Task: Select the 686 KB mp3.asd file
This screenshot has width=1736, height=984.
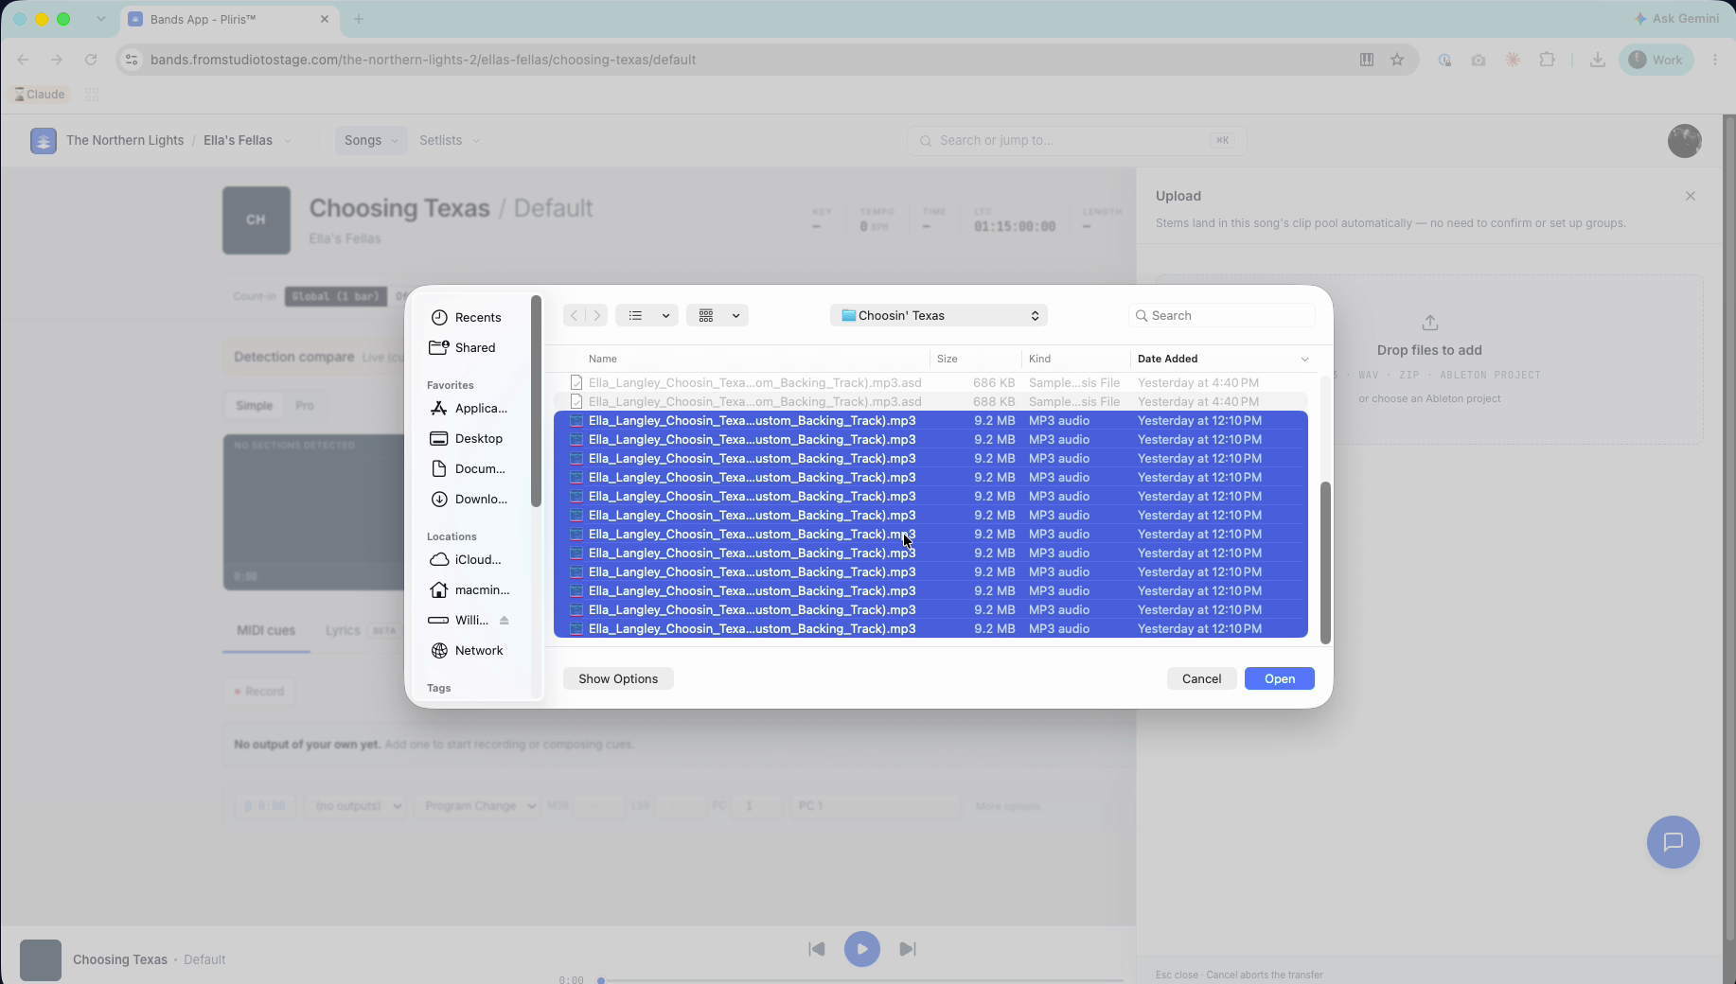Action: [x=931, y=382]
